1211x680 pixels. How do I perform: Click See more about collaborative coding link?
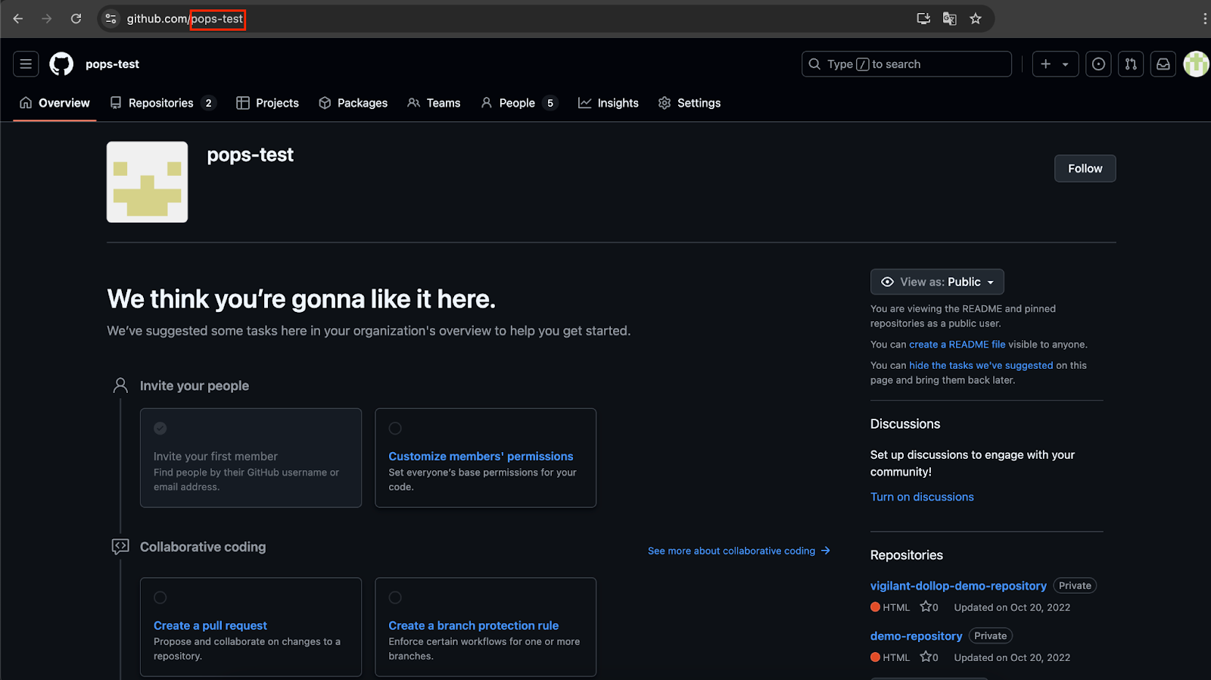click(739, 551)
